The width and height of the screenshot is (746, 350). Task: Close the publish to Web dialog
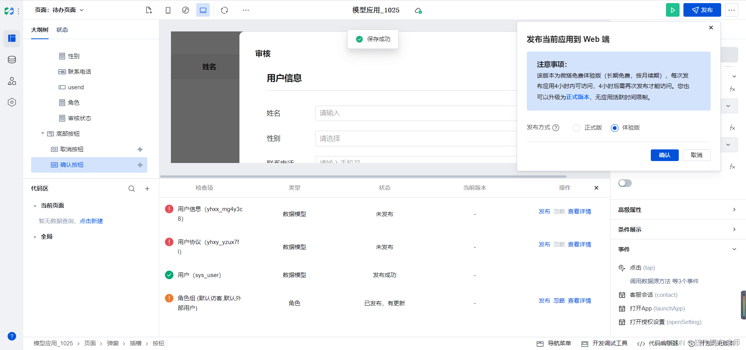pos(711,28)
